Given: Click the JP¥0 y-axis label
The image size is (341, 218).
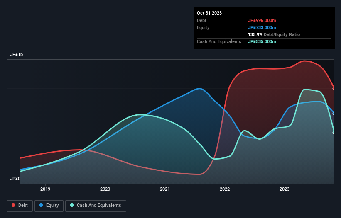Looking at the screenshot, I should click(15, 179).
